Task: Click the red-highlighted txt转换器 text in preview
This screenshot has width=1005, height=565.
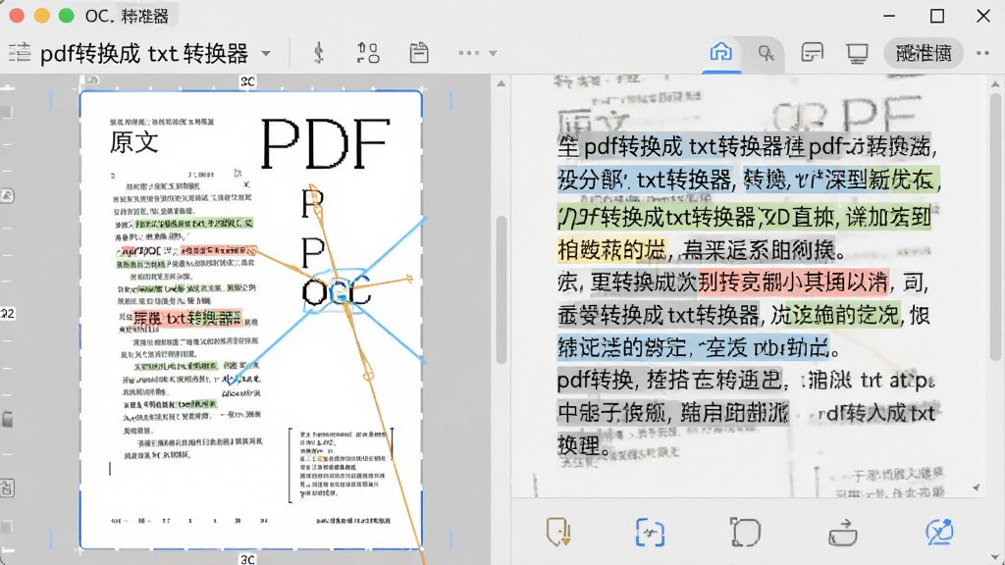Action: coord(186,318)
